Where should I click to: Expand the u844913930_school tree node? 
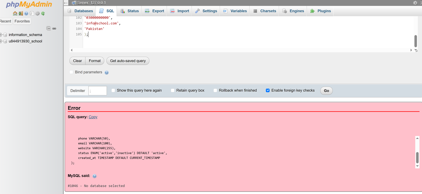[x=1, y=41]
